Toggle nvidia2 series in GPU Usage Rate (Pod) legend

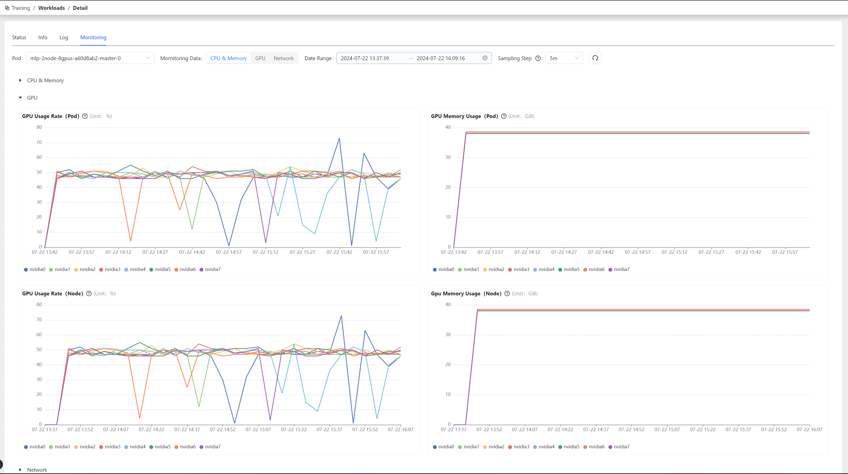[84, 269]
